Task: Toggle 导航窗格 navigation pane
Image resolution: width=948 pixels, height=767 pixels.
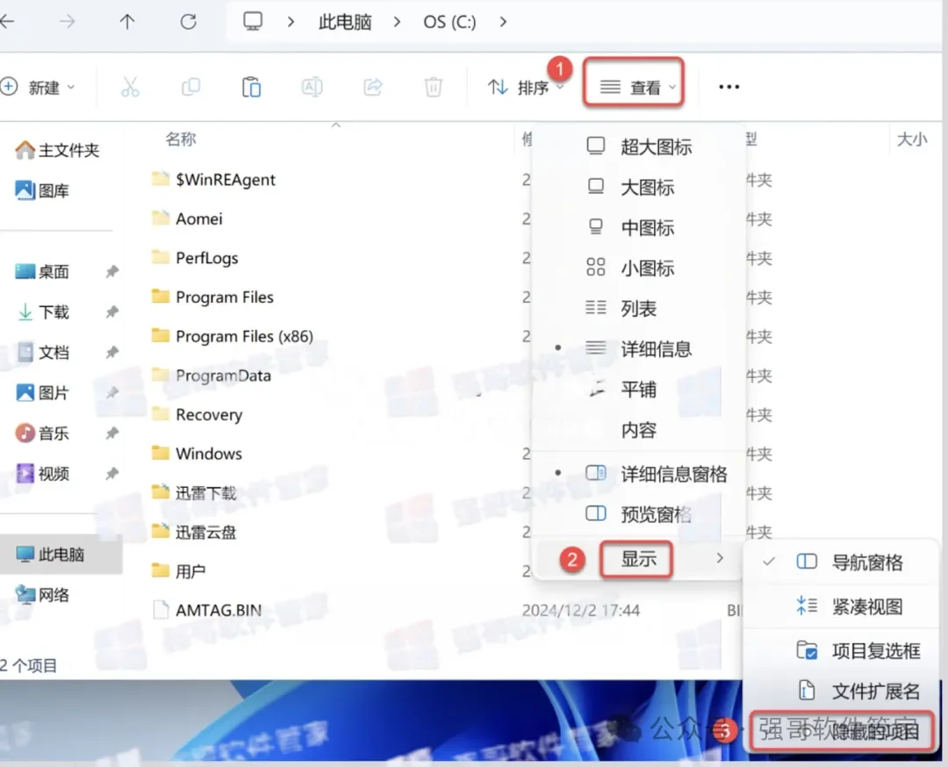Action: click(x=840, y=563)
